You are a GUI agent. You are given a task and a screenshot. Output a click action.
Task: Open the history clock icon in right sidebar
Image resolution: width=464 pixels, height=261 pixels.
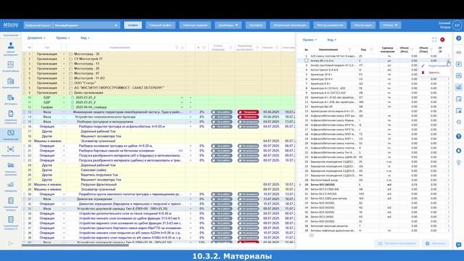click(459, 122)
